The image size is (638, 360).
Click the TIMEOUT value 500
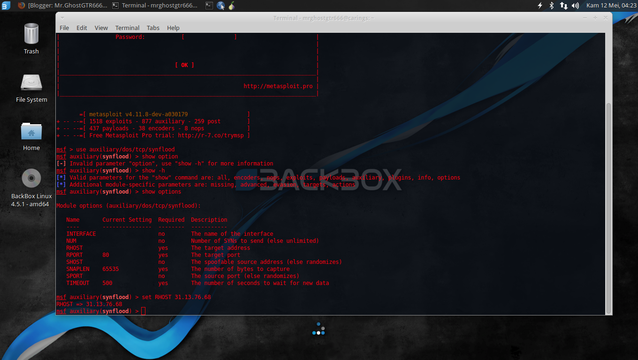107,283
